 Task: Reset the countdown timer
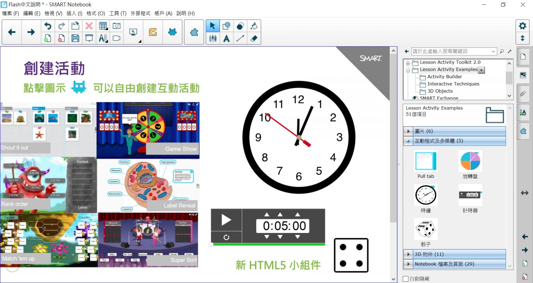(226, 237)
